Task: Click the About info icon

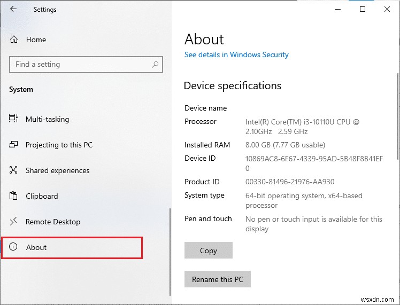Action: 14,247
